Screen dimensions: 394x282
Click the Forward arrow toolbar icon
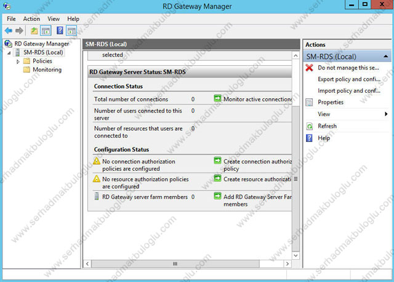[x=19, y=31]
